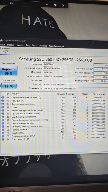Click the Всего хост-записей value 819 GB

click(101, 69)
